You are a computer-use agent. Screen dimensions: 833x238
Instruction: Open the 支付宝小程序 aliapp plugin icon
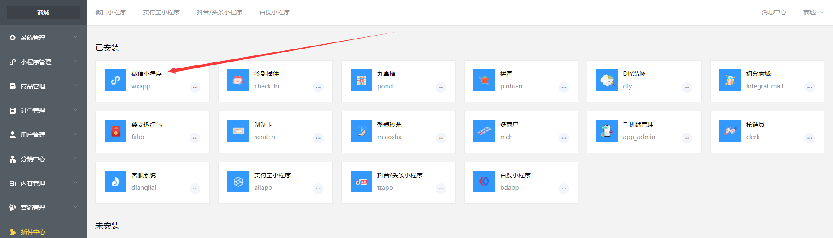click(238, 182)
